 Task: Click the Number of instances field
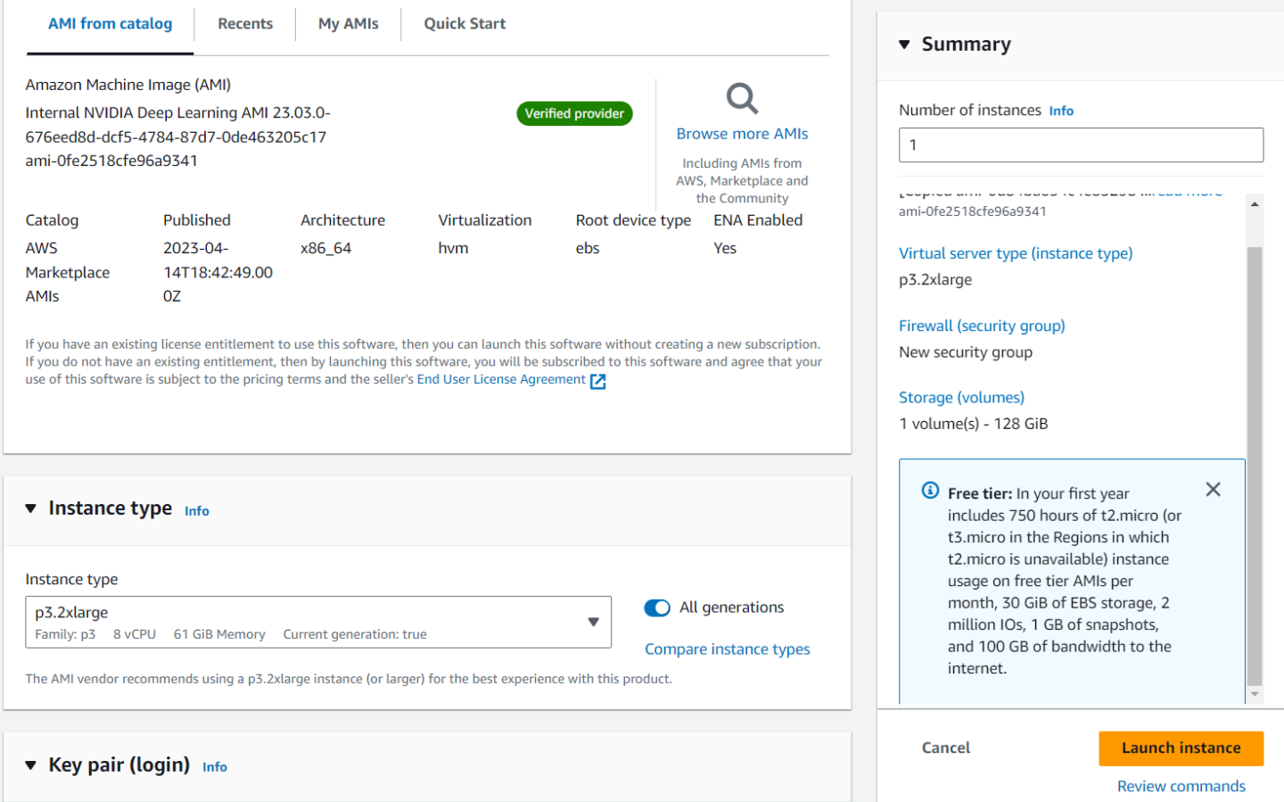(x=1080, y=145)
